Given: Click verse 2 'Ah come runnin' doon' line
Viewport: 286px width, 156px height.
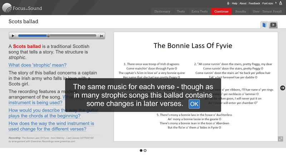Looking at the screenshot, I should [x=233, y=64].
